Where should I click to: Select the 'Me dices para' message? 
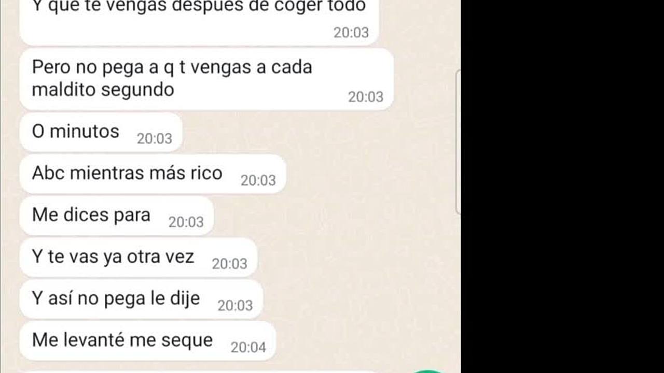(x=117, y=216)
